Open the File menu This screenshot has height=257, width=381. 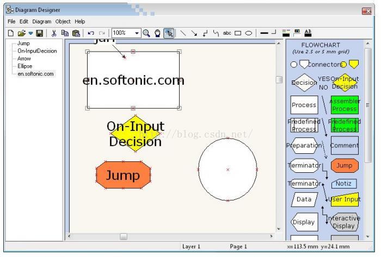(11, 22)
